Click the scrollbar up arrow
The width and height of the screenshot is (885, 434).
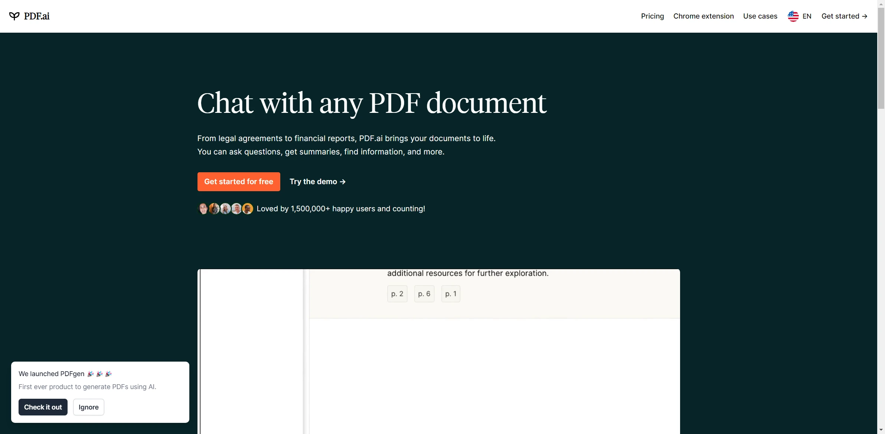coord(881,3)
